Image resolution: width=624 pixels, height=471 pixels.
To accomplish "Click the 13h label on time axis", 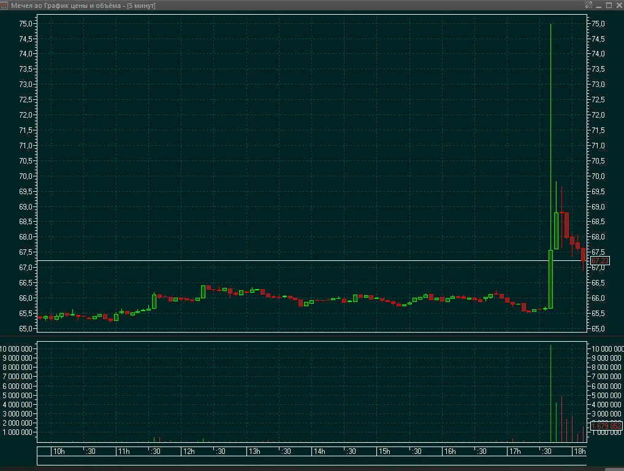I will coord(254,451).
